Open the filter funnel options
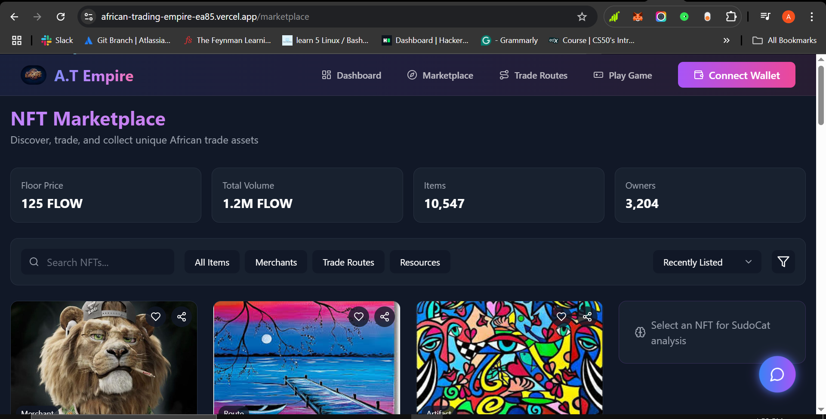 pos(783,262)
